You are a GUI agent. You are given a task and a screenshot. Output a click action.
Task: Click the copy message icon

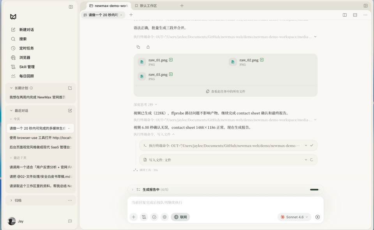pos(138,47)
